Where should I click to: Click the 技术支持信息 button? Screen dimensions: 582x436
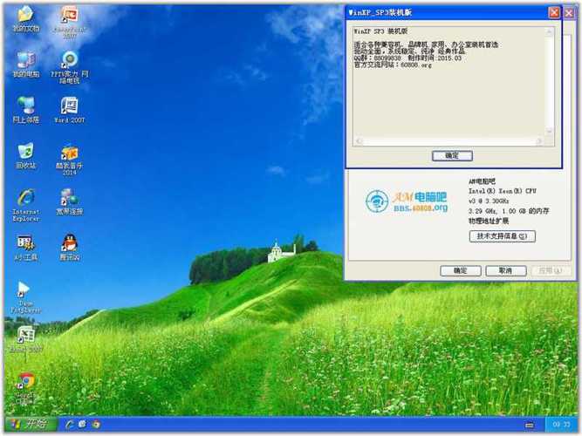coord(503,236)
